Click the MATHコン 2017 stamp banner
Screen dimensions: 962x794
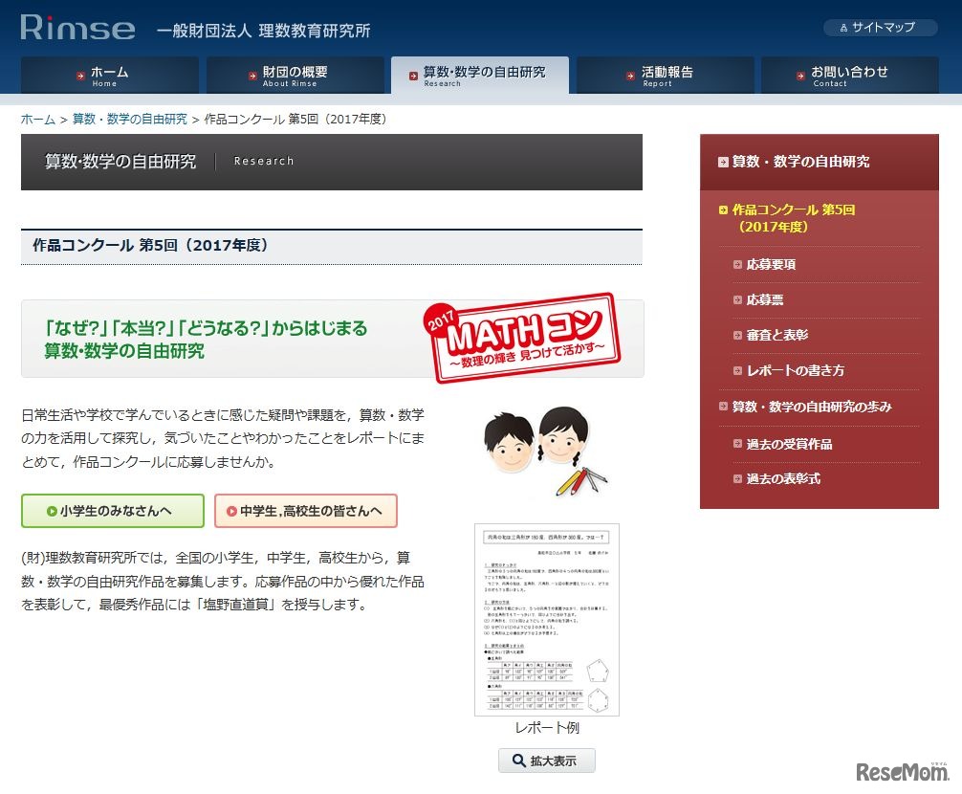[x=522, y=338]
